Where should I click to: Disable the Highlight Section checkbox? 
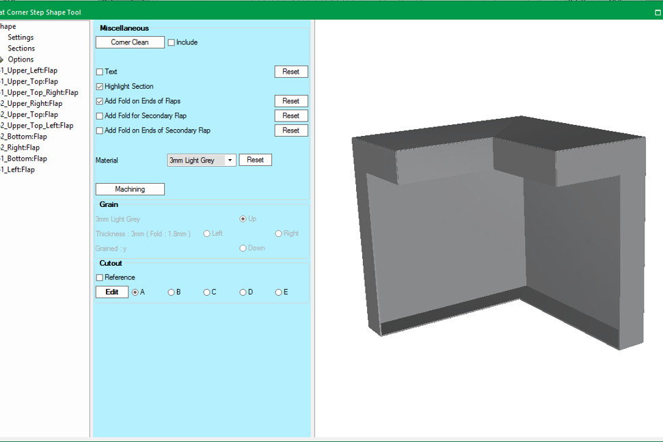coord(98,86)
